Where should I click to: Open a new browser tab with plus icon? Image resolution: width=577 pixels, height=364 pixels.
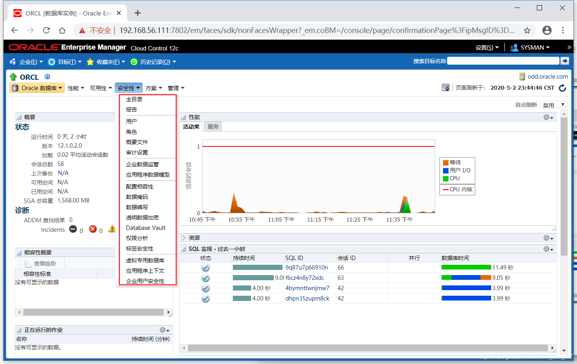pos(137,13)
